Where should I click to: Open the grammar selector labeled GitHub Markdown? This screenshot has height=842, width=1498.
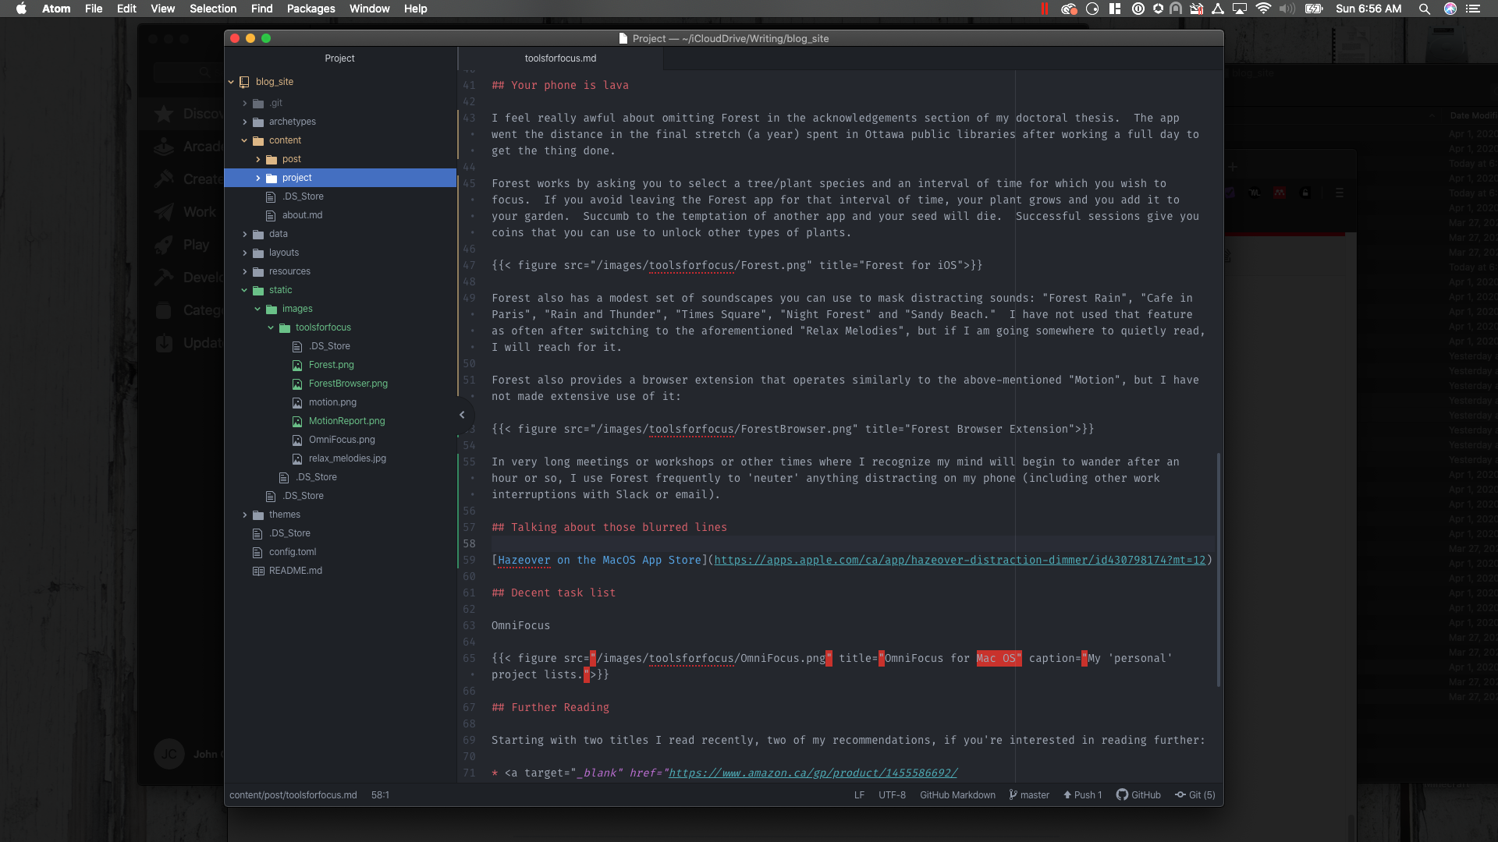pyautogui.click(x=957, y=795)
